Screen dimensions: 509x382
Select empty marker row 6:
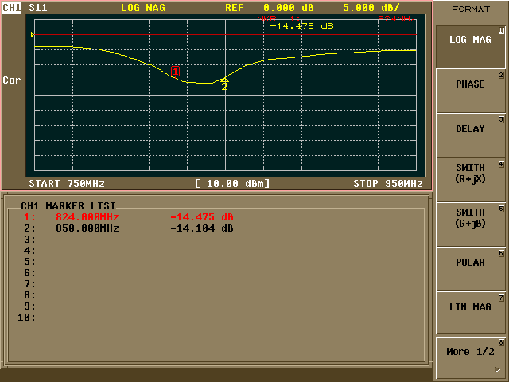[30, 273]
